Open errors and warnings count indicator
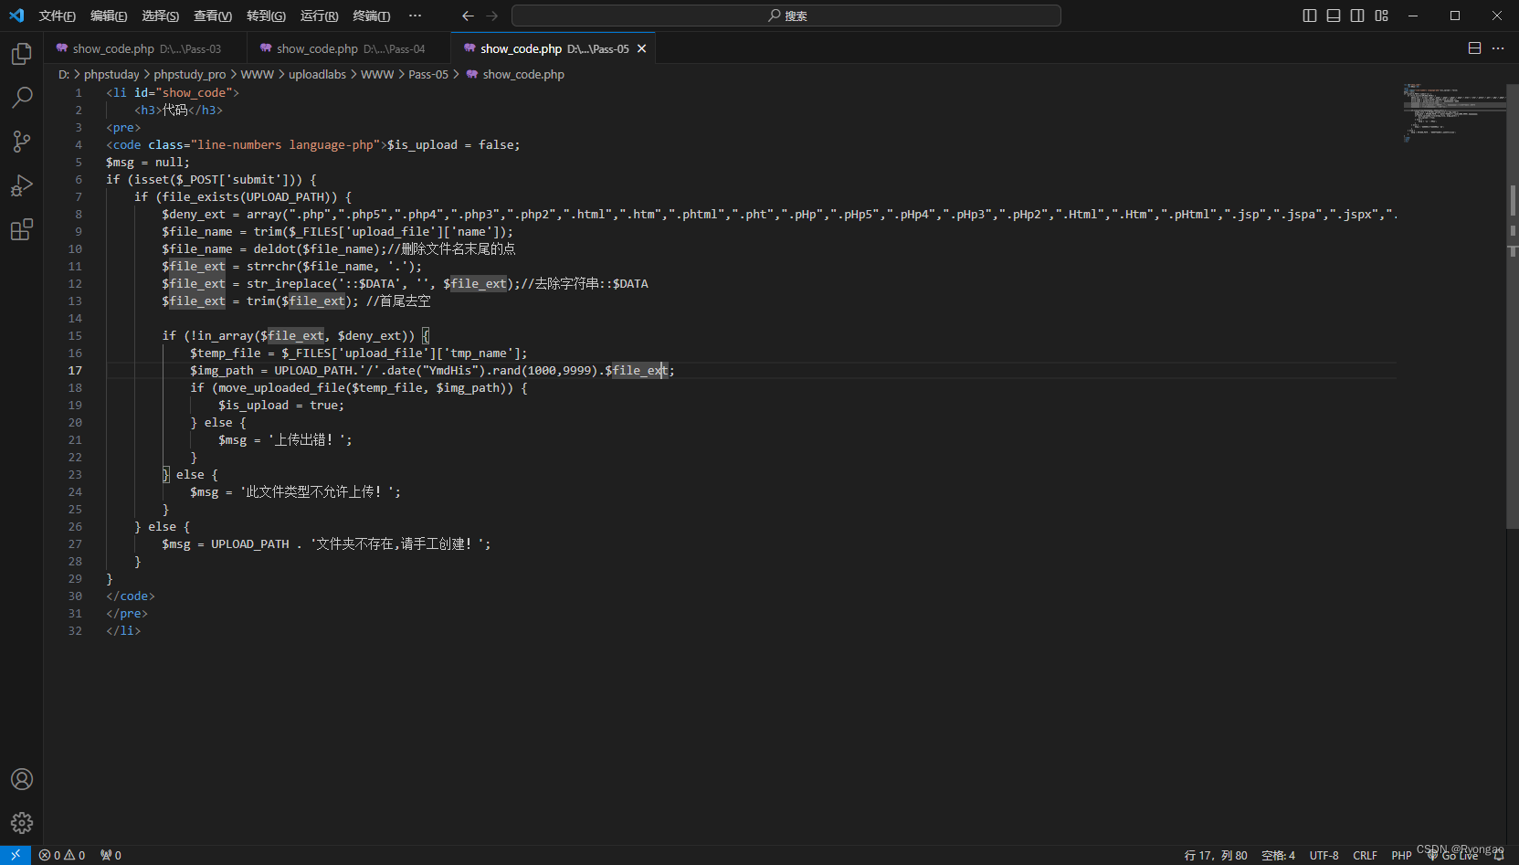The width and height of the screenshot is (1519, 865). pyautogui.click(x=62, y=855)
